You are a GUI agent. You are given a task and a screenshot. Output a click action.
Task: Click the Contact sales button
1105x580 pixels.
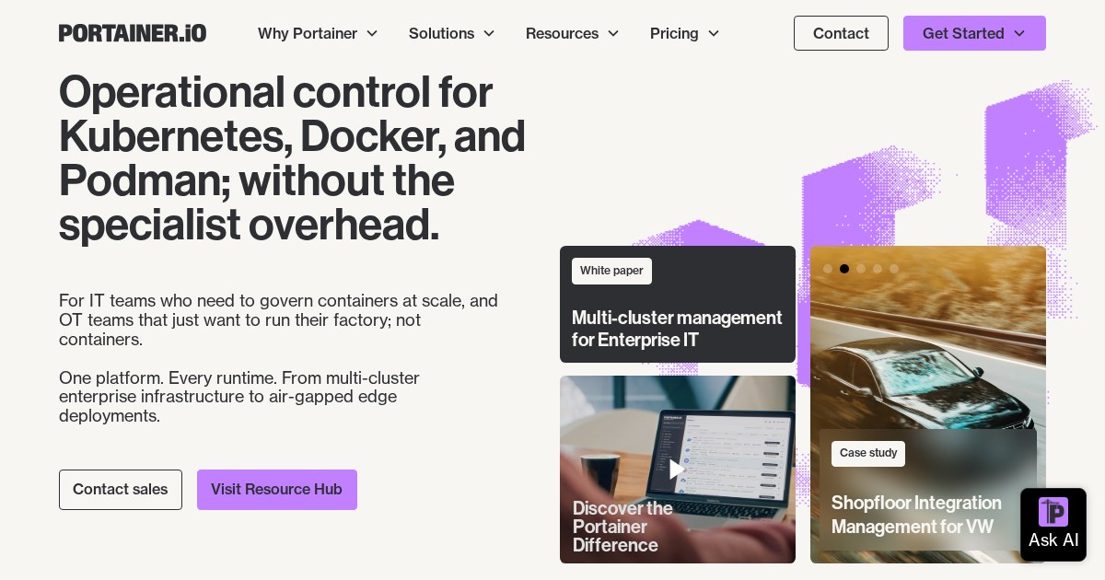[x=121, y=490]
